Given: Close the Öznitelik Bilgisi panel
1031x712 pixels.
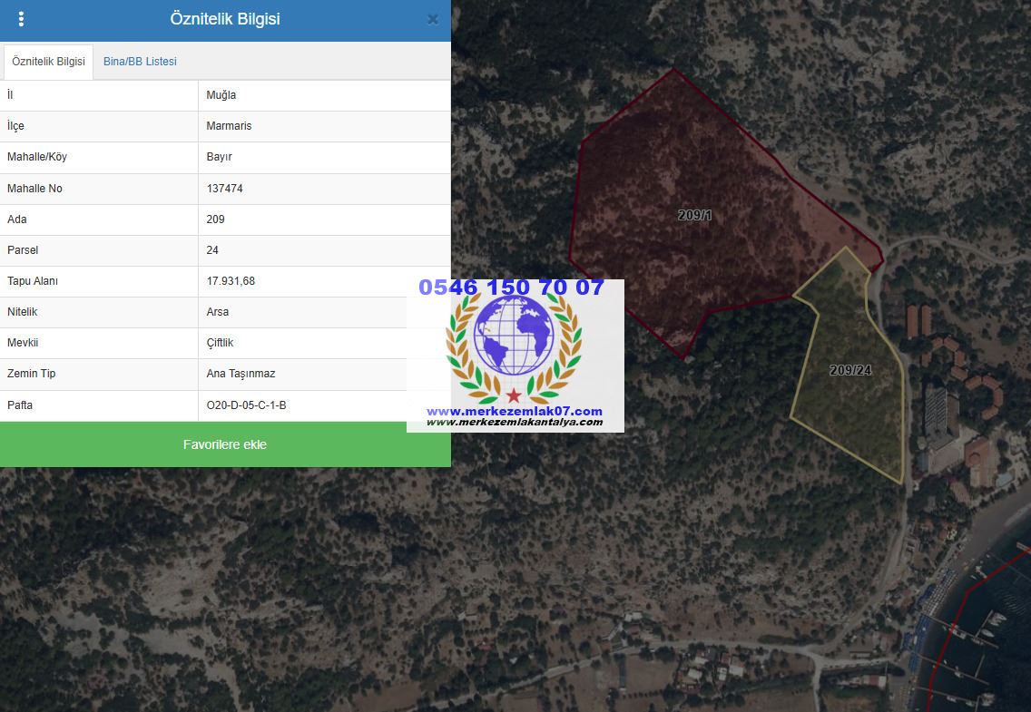Looking at the screenshot, I should coord(433,19).
